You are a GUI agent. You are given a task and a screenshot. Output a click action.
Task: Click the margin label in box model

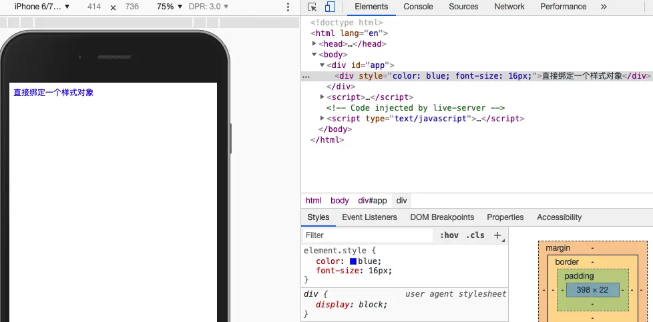click(x=558, y=247)
